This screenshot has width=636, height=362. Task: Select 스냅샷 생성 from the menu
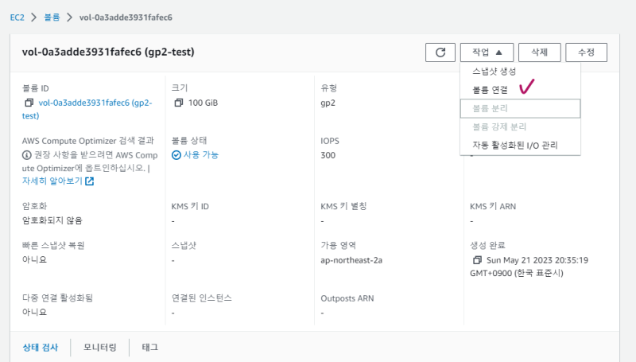click(494, 72)
